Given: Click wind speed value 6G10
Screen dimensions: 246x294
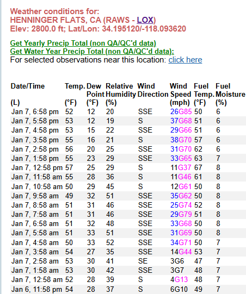Looking at the screenshot, I should [x=179, y=289].
